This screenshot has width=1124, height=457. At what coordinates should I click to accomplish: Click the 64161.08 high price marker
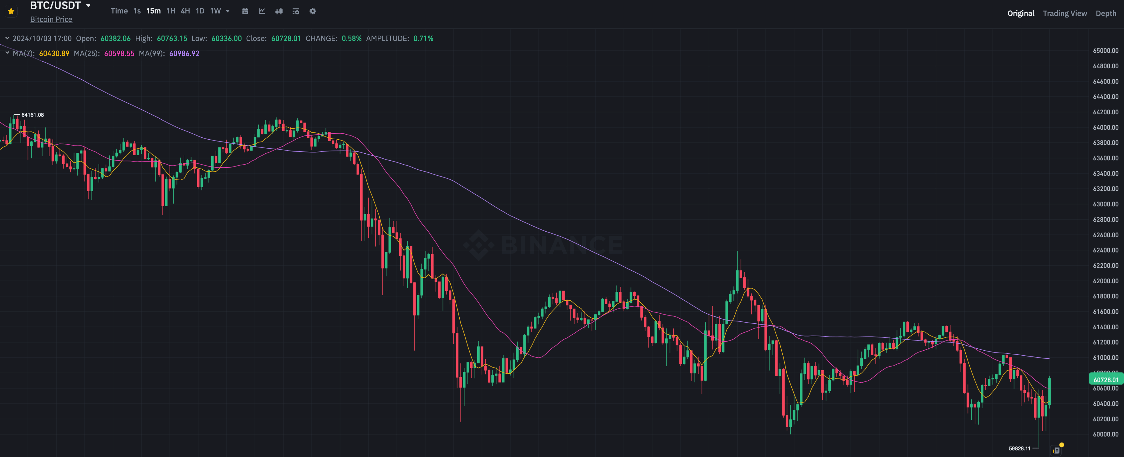pos(33,115)
